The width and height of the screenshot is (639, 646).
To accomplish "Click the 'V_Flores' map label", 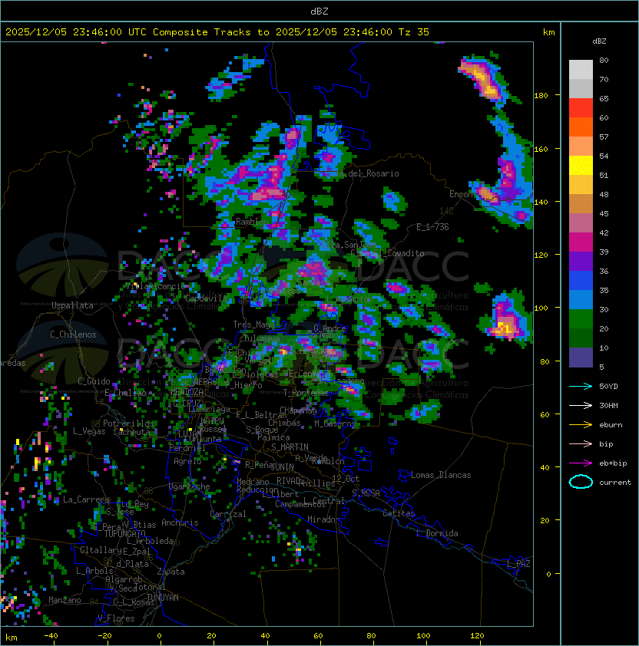I will pos(116,618).
